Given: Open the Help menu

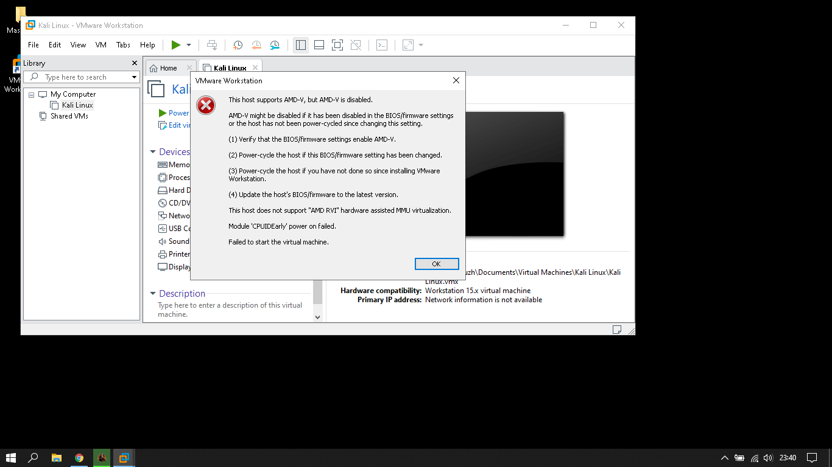Looking at the screenshot, I should pos(147,45).
